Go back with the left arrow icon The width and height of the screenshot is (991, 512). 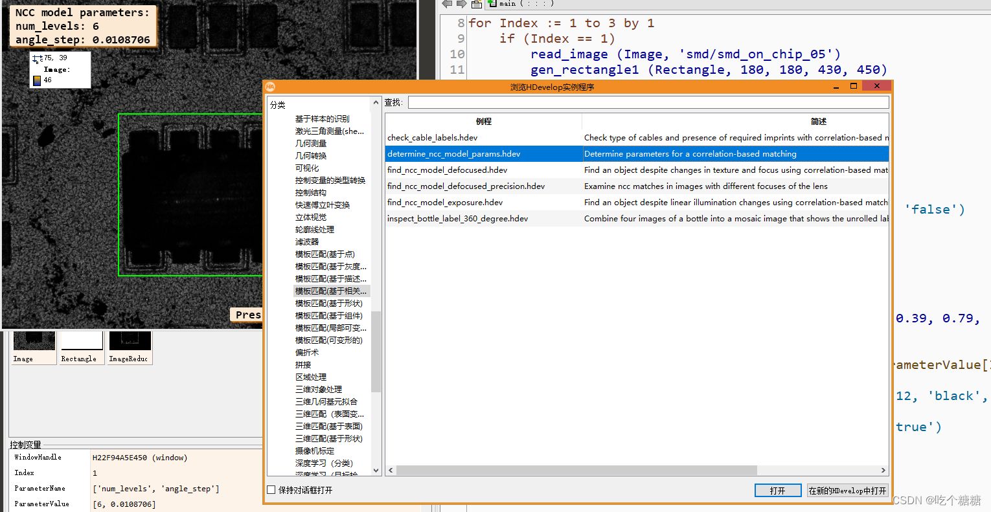click(x=447, y=4)
